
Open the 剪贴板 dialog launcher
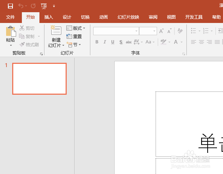[41, 54]
